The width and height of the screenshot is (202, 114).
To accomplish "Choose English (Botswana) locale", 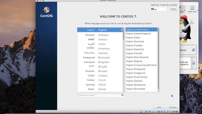I will coord(142,89).
